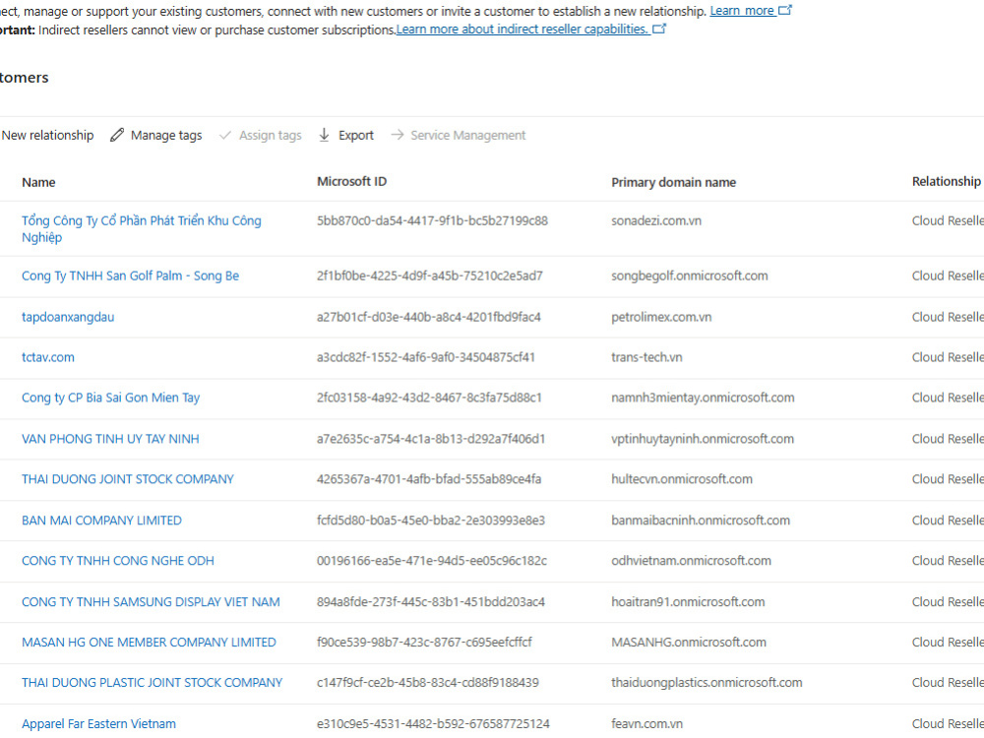Click the checkmark icon beside Assign tags

click(x=225, y=135)
